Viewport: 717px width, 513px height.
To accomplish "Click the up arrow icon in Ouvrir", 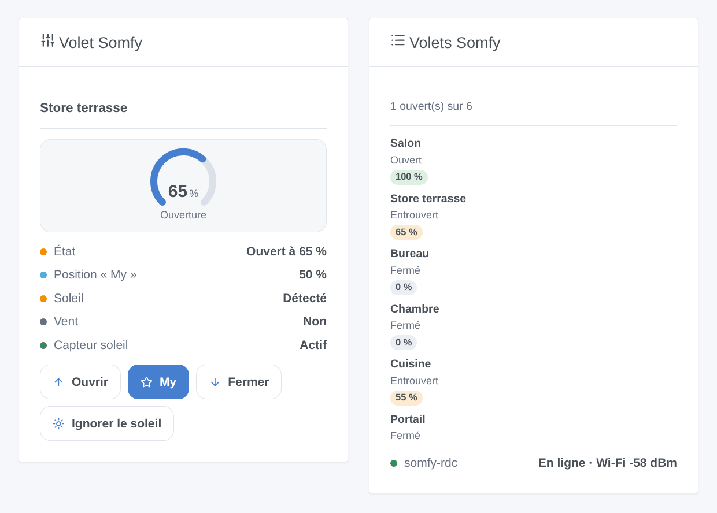I will [58, 382].
